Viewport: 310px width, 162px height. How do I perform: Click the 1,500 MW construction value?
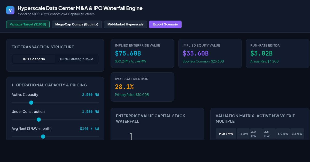coord(90,112)
